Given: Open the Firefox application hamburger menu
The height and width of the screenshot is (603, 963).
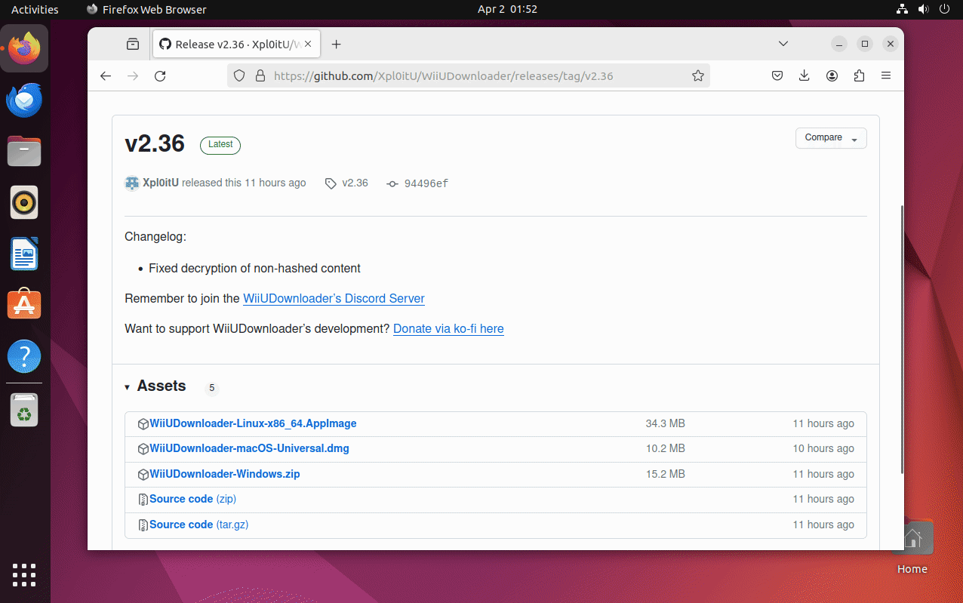Looking at the screenshot, I should point(886,75).
